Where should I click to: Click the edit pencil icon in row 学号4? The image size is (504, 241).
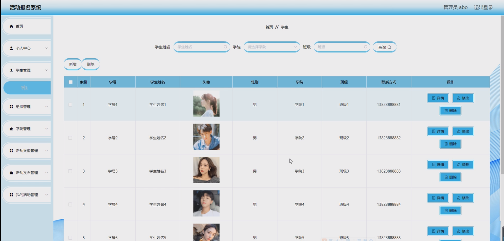click(459, 198)
